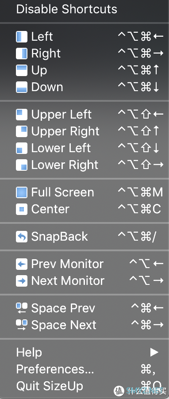Image resolution: width=169 pixels, height=399 pixels.
Task: Select Space Prev menu entry
Action: [84, 308]
